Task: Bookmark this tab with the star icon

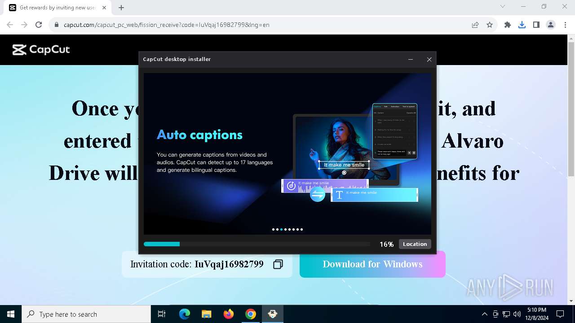Action: click(490, 25)
